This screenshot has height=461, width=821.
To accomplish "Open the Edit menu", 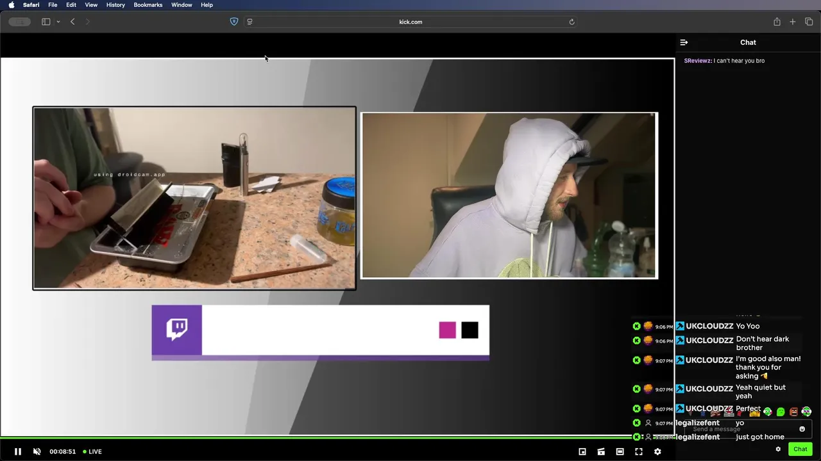I will tap(71, 4).
